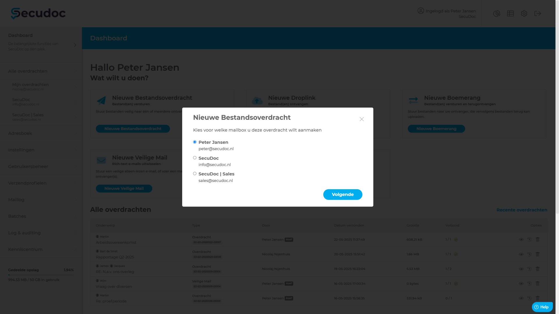Click the Nieuwe Veilige Mail button

point(124,188)
